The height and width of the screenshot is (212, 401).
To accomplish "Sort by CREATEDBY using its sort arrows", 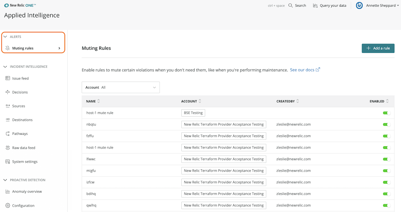I will (297, 101).
